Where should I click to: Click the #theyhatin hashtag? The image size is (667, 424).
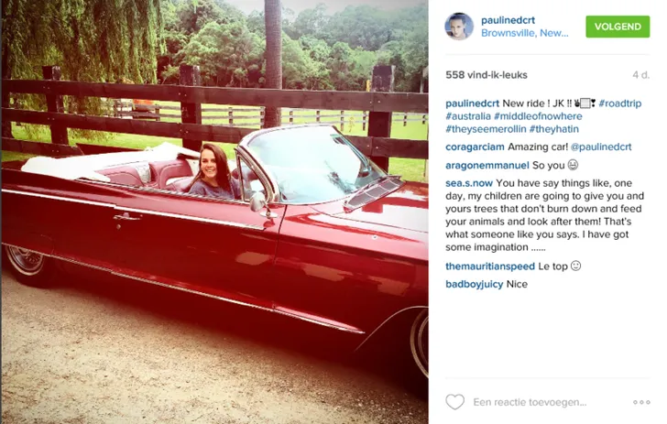[x=553, y=129]
